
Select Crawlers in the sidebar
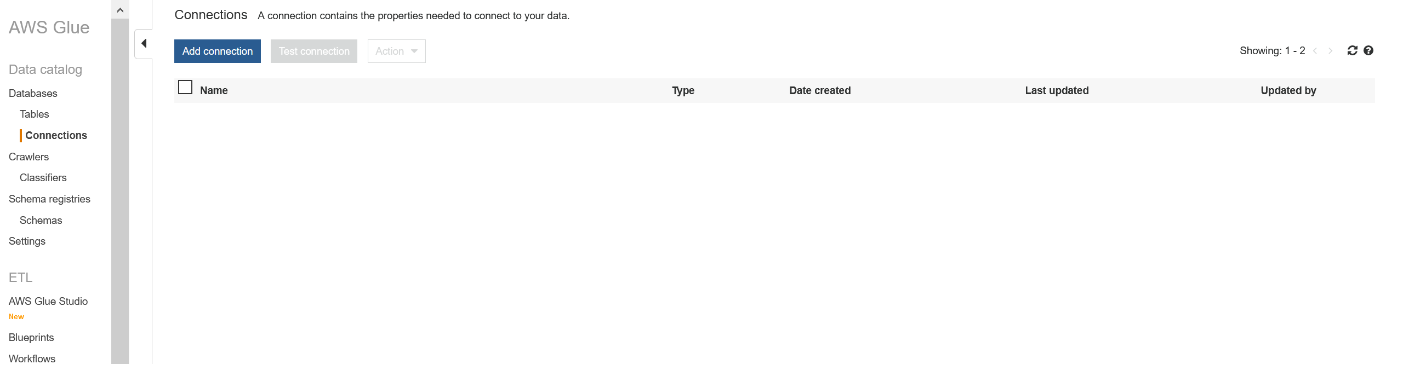(28, 157)
